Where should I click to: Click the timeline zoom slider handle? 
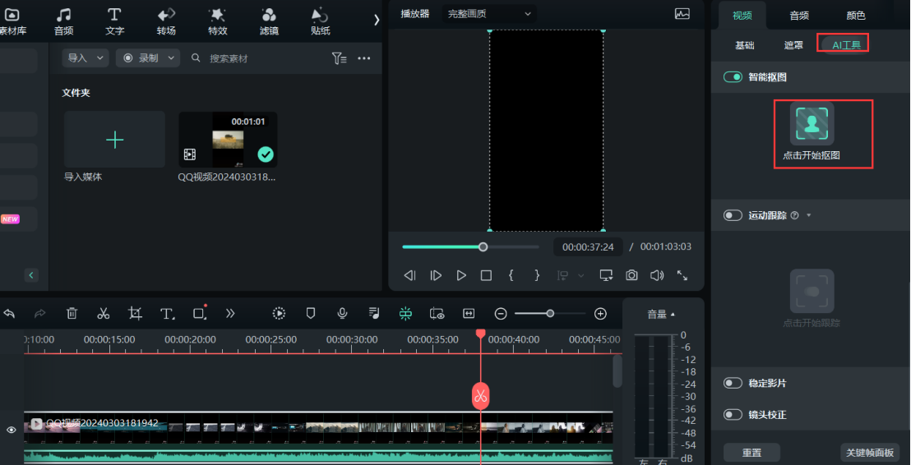[550, 313]
